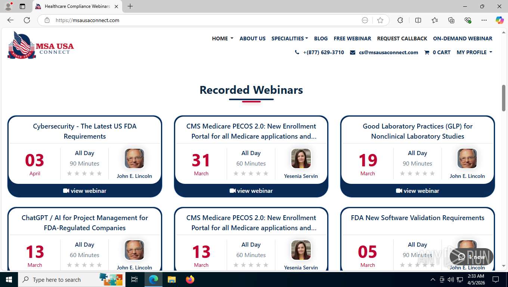
Task: Open Windows Start menu
Action: click(x=9, y=280)
